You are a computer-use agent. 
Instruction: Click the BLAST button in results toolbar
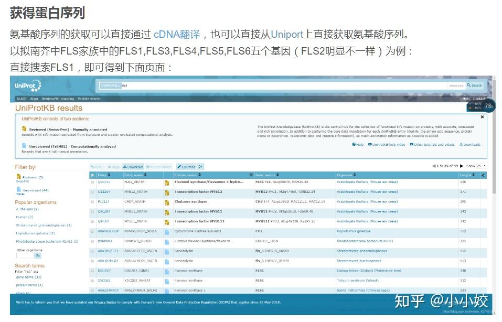[x=98, y=167]
